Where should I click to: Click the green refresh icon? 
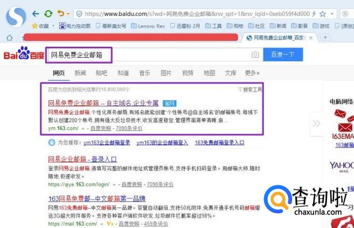tap(48, 14)
